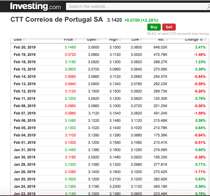This screenshot has height=196, width=210.
Task: Click the -1.71% change value
Action: tap(200, 172)
